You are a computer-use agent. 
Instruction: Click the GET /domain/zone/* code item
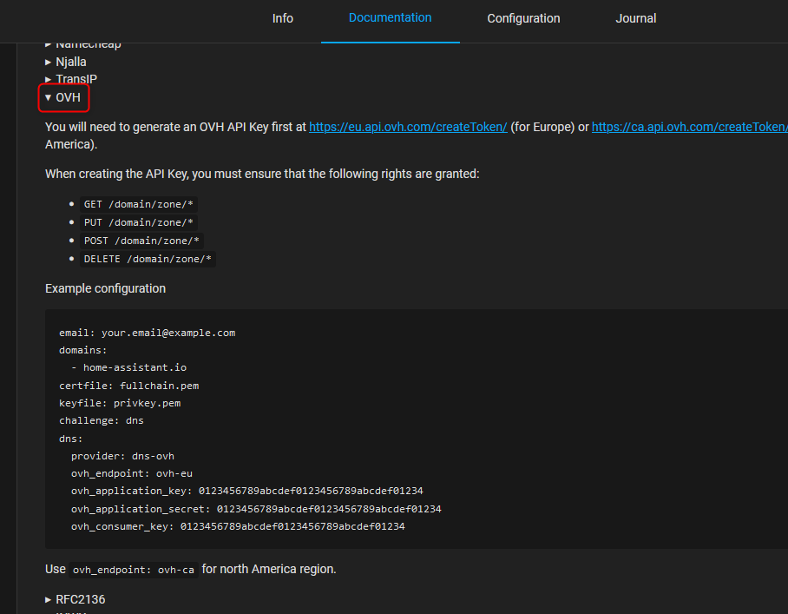click(139, 205)
